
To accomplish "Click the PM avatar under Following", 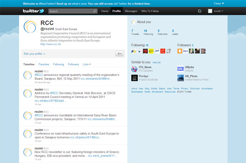I will point(134,51).
